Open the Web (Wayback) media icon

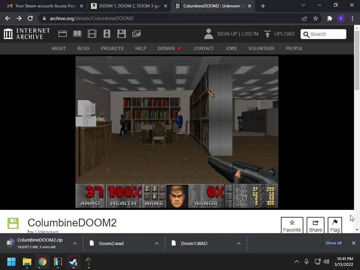pyautogui.click(x=63, y=34)
